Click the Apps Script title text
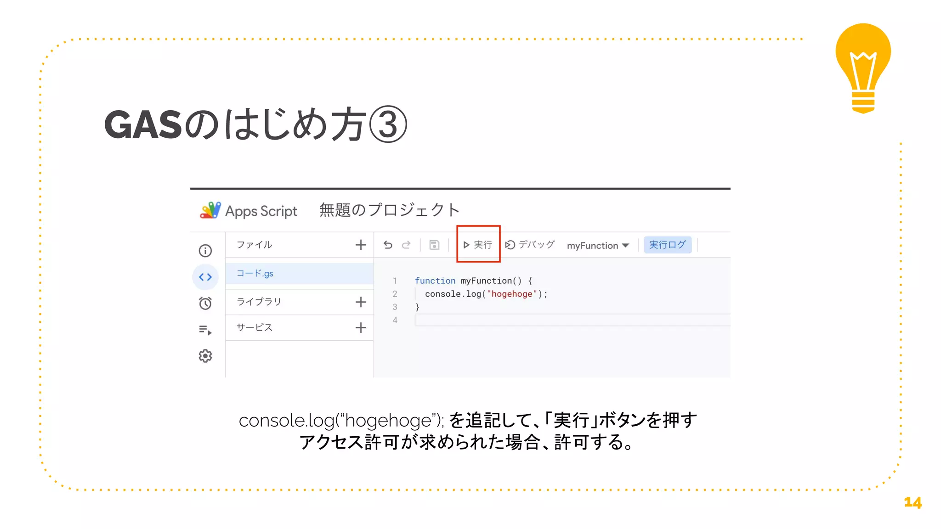 (261, 211)
